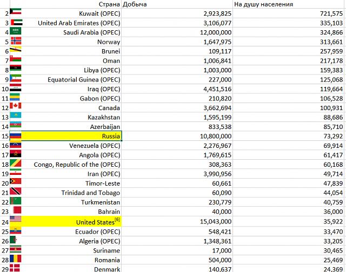The image size is (346, 272).
Task: Select the Turkmenistan flag image
Action: tap(16, 201)
